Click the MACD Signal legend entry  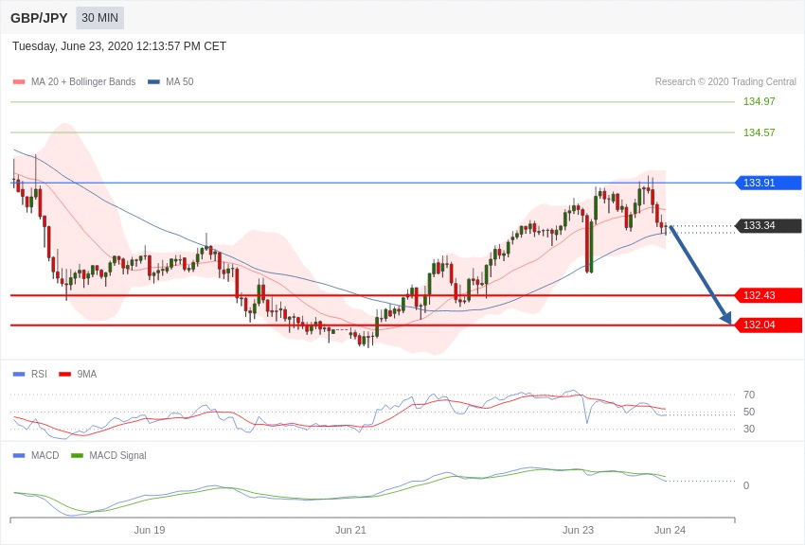coord(117,455)
